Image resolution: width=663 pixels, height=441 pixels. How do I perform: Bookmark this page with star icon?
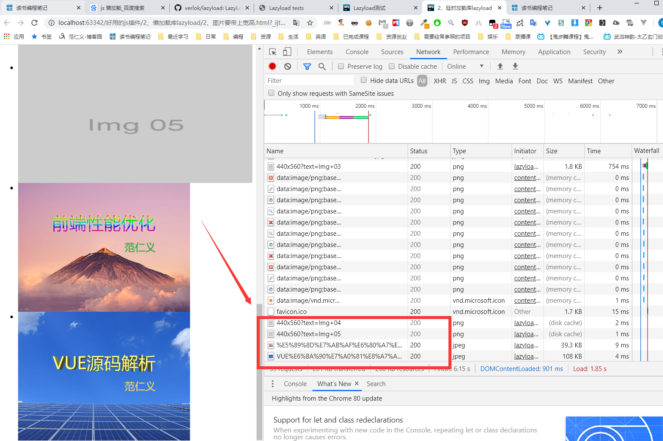pos(310,22)
